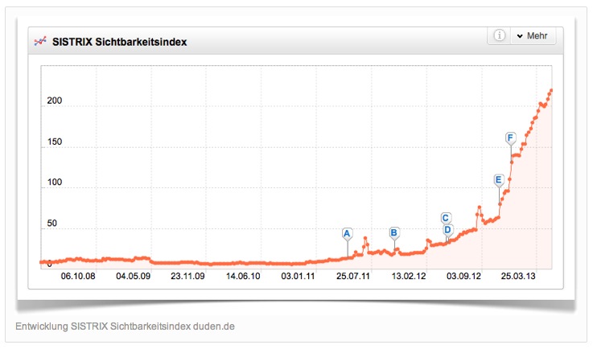Click the duden.de chart caption text
This screenshot has height=349, width=593.
125,326
